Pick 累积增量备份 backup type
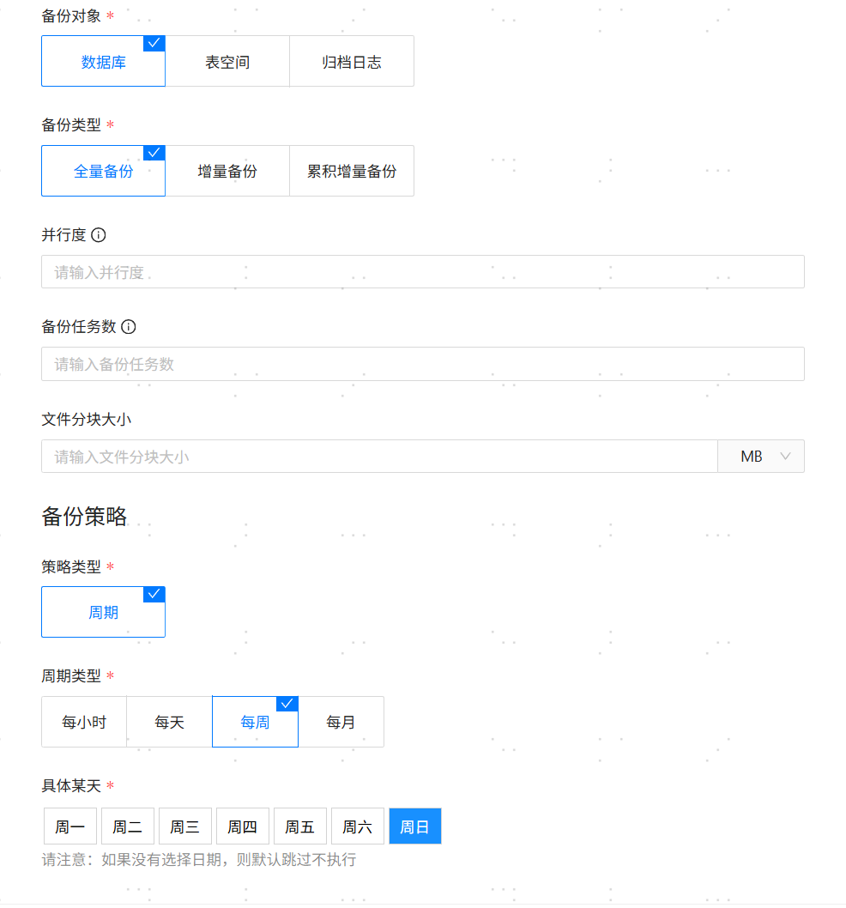 coord(352,172)
